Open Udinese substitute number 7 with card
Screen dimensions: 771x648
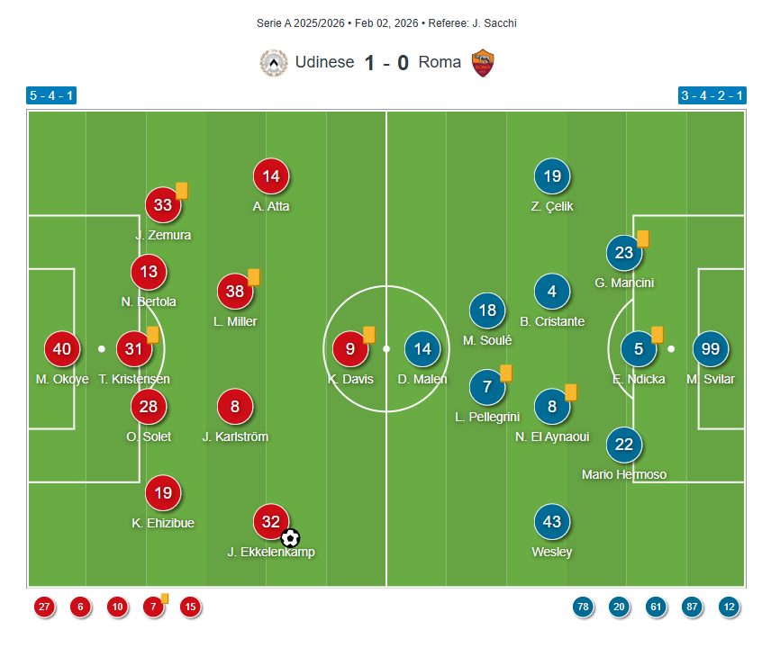click(x=153, y=607)
